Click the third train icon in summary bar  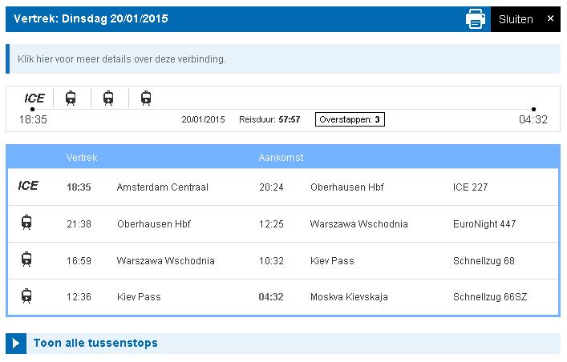(x=146, y=98)
